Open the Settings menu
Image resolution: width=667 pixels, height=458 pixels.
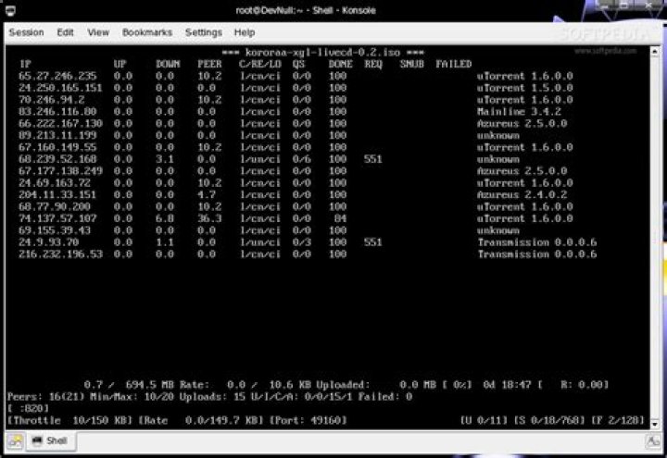click(x=204, y=32)
